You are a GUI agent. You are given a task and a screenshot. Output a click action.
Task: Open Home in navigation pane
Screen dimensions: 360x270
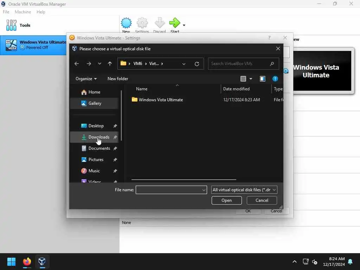point(94,92)
